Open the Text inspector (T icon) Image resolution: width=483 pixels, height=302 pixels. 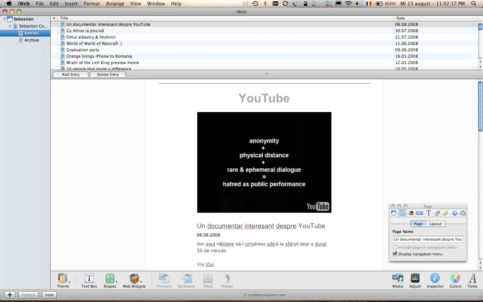tap(428, 213)
